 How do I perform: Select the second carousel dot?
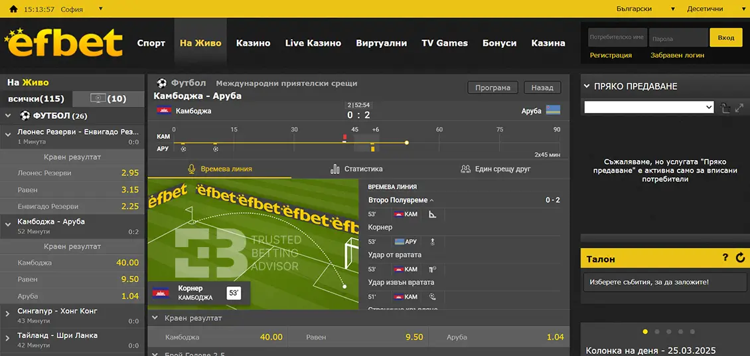[656, 331]
